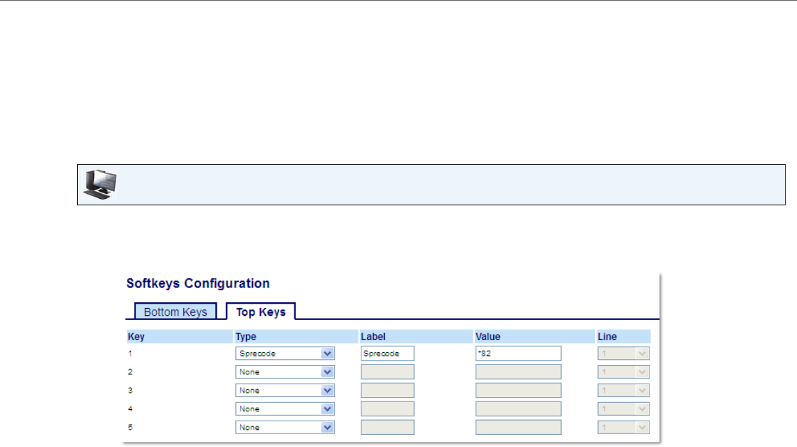Open the Line dropdown for key 2
This screenshot has width=797, height=447.
pos(623,371)
